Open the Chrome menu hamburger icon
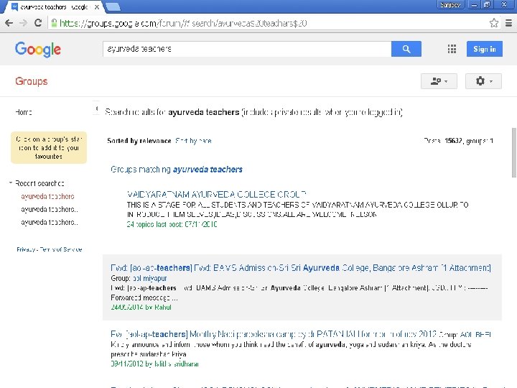 (509, 23)
